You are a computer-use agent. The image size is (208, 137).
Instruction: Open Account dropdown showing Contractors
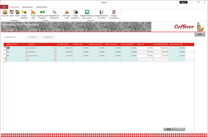55,56
